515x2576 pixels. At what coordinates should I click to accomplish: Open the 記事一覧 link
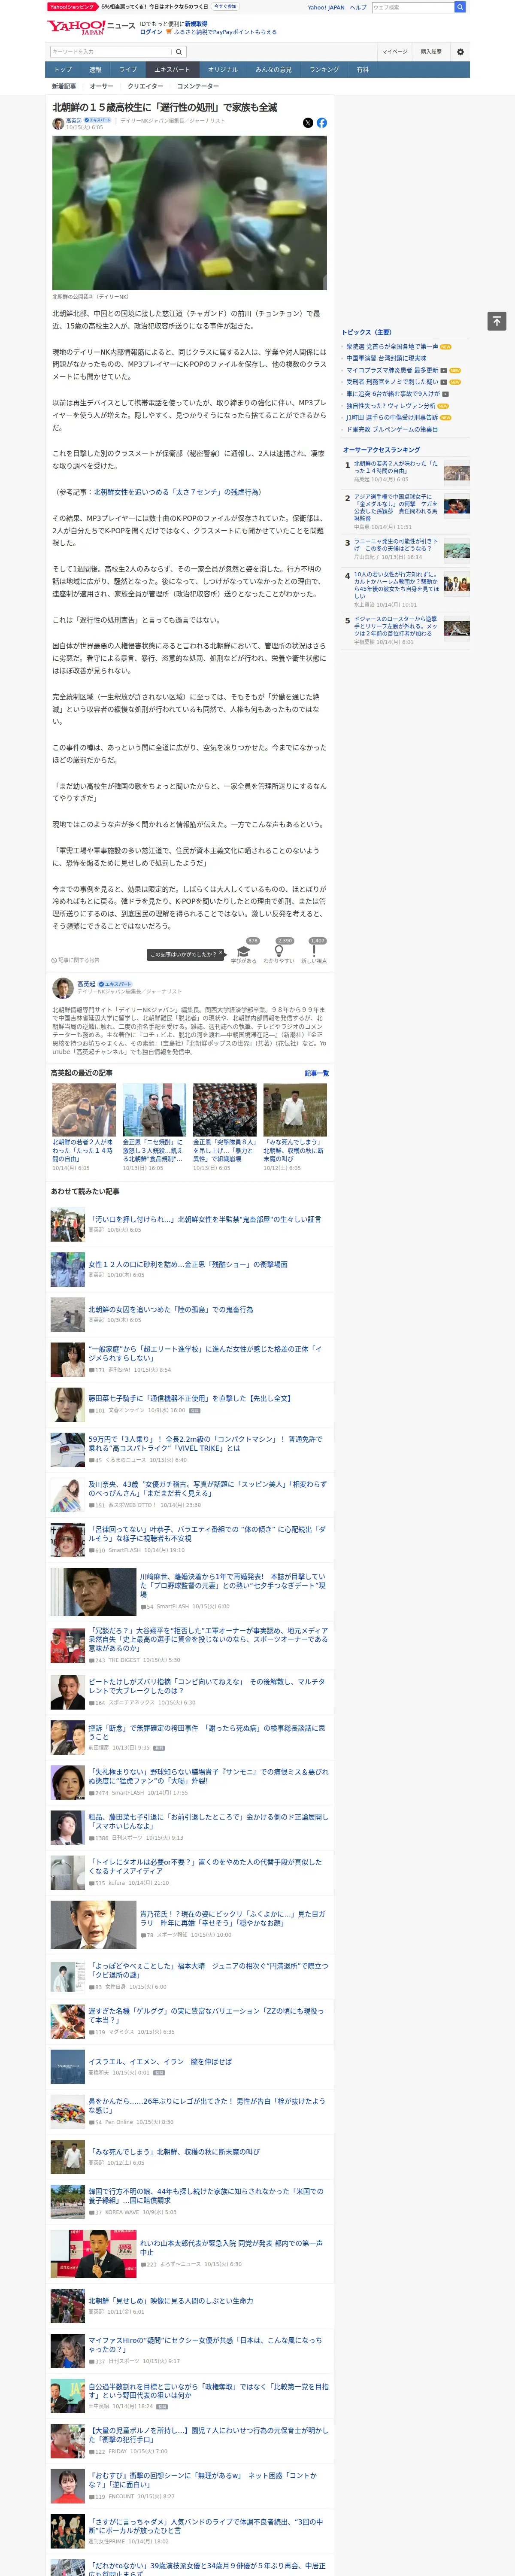[x=317, y=1073]
